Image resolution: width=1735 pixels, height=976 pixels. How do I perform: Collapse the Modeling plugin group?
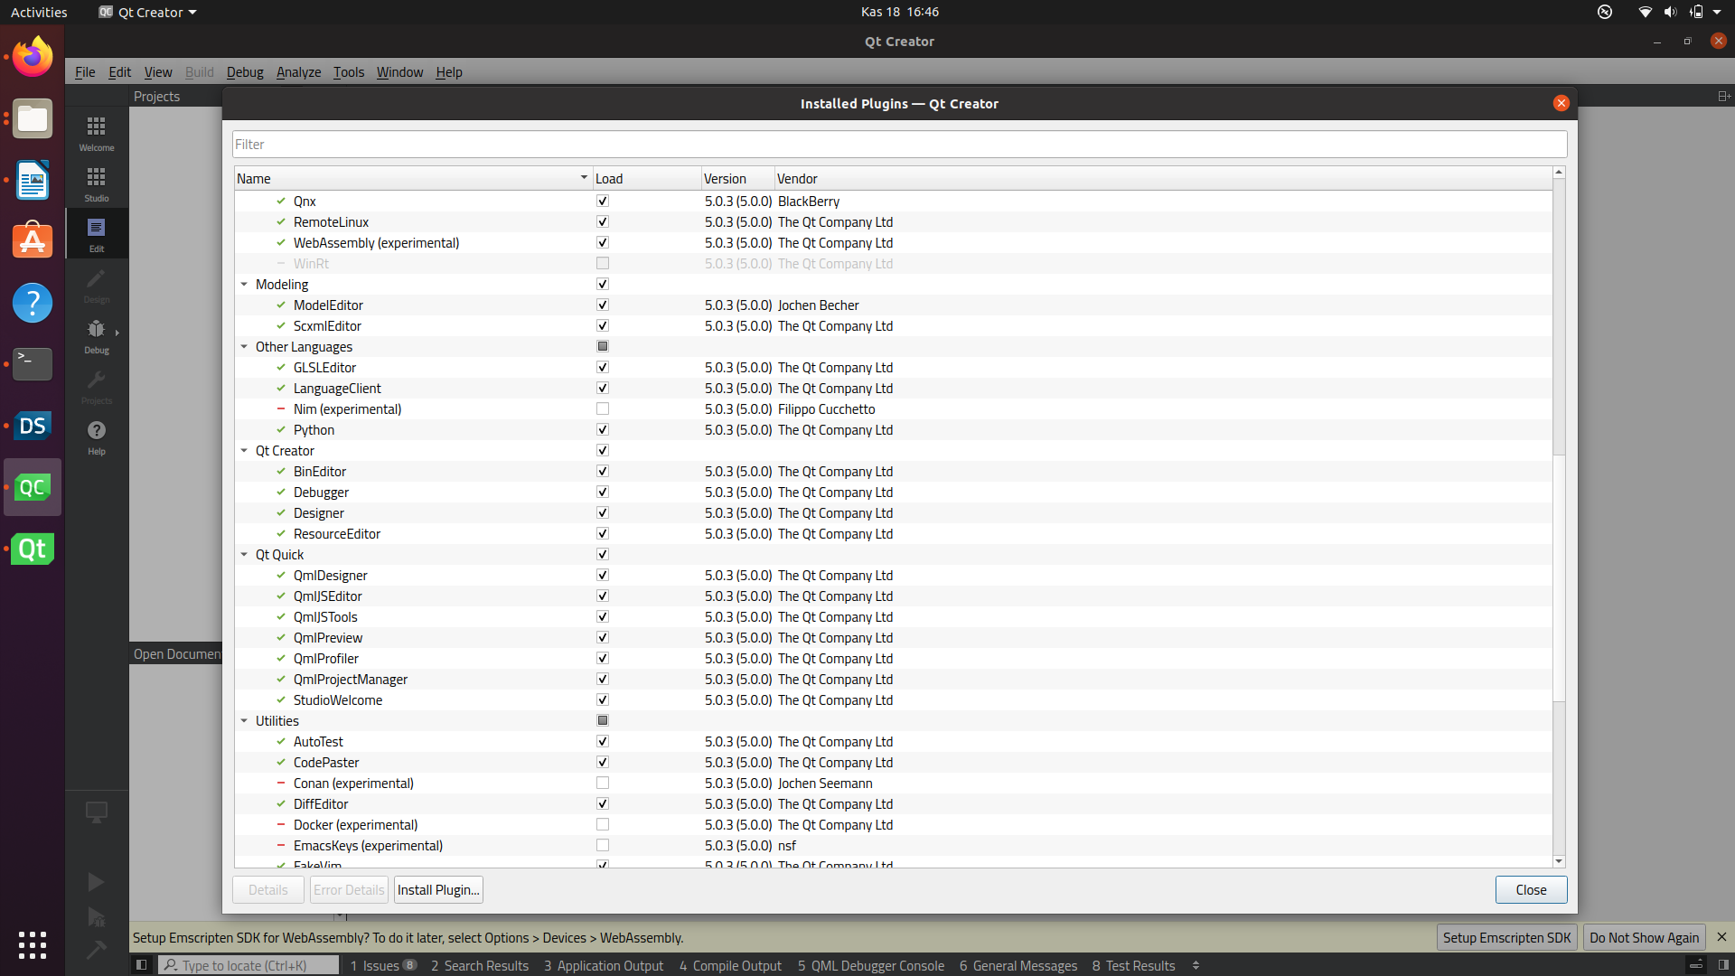coord(244,285)
